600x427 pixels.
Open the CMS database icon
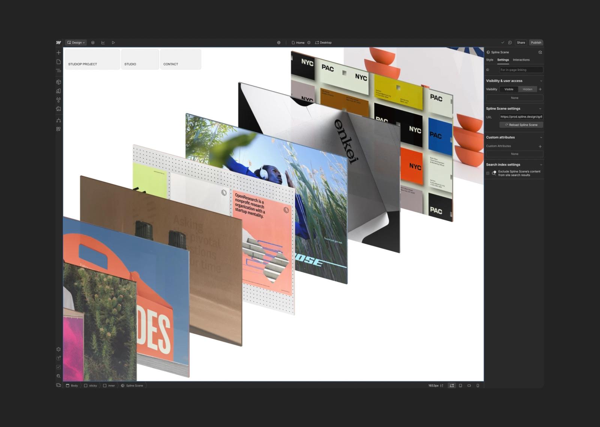pyautogui.click(x=93, y=42)
